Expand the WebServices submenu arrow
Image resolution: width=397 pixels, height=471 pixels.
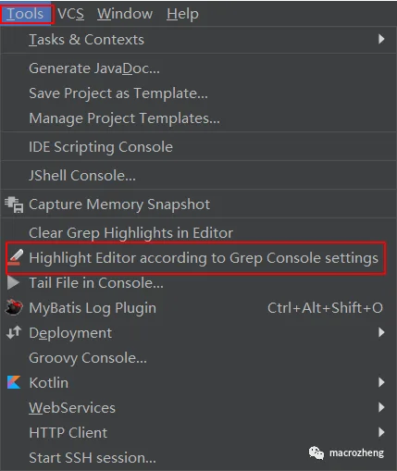pos(381,407)
